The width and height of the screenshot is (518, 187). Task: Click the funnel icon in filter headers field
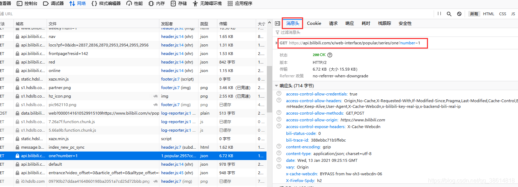coord(277,32)
